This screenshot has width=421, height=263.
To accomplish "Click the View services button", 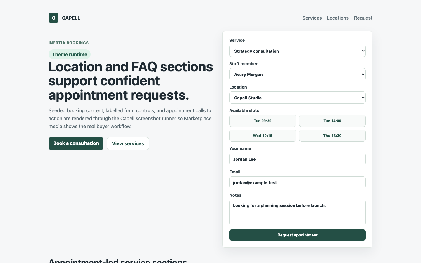I will click(128, 143).
